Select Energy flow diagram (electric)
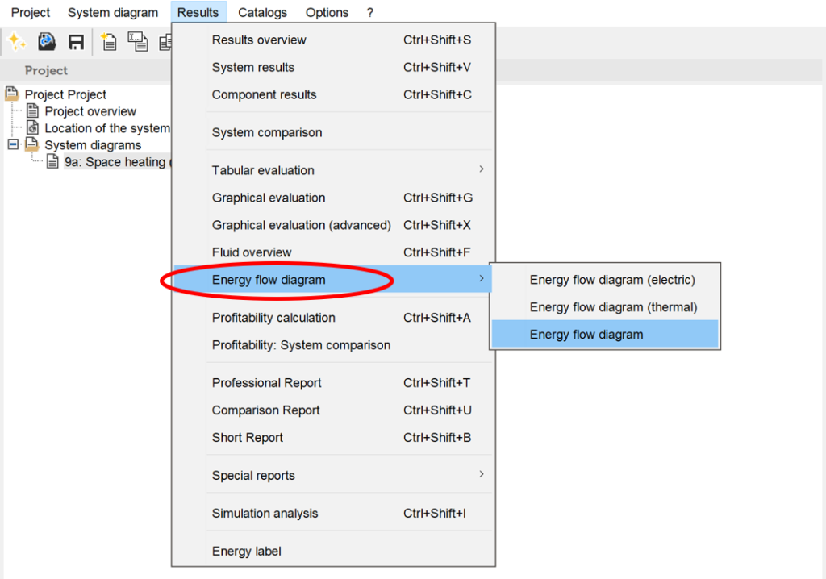The height and width of the screenshot is (579, 826). (611, 280)
